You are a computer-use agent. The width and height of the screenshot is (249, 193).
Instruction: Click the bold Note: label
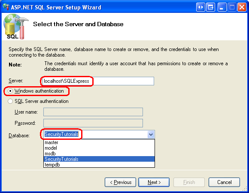coord(15,65)
